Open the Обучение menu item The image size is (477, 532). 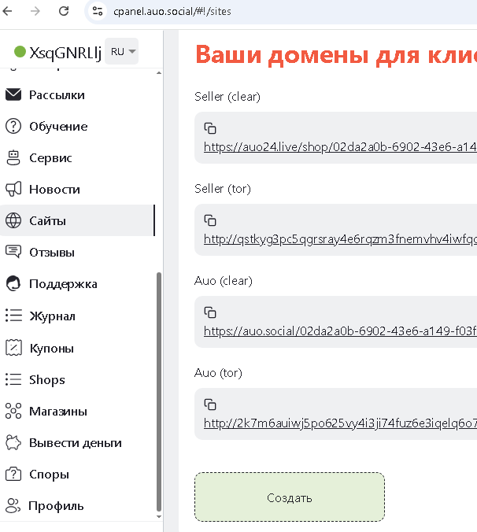[57, 127]
